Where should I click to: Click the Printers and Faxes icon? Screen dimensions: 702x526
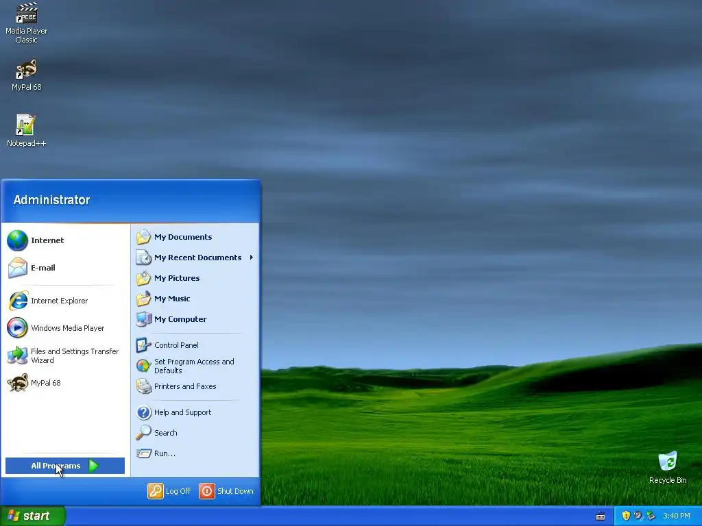click(x=144, y=386)
